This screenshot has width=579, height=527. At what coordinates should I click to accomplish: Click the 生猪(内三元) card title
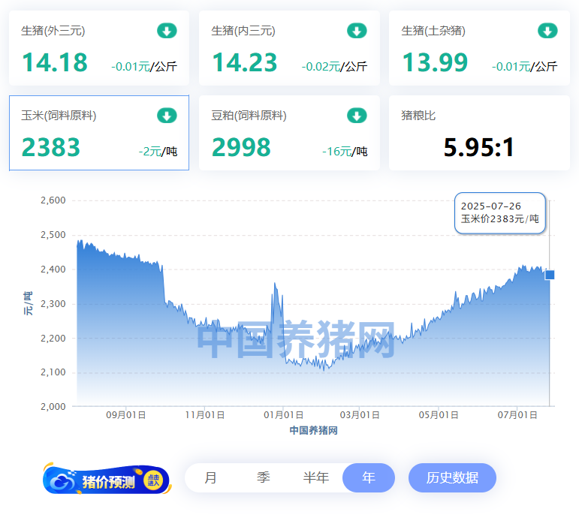[243, 31]
